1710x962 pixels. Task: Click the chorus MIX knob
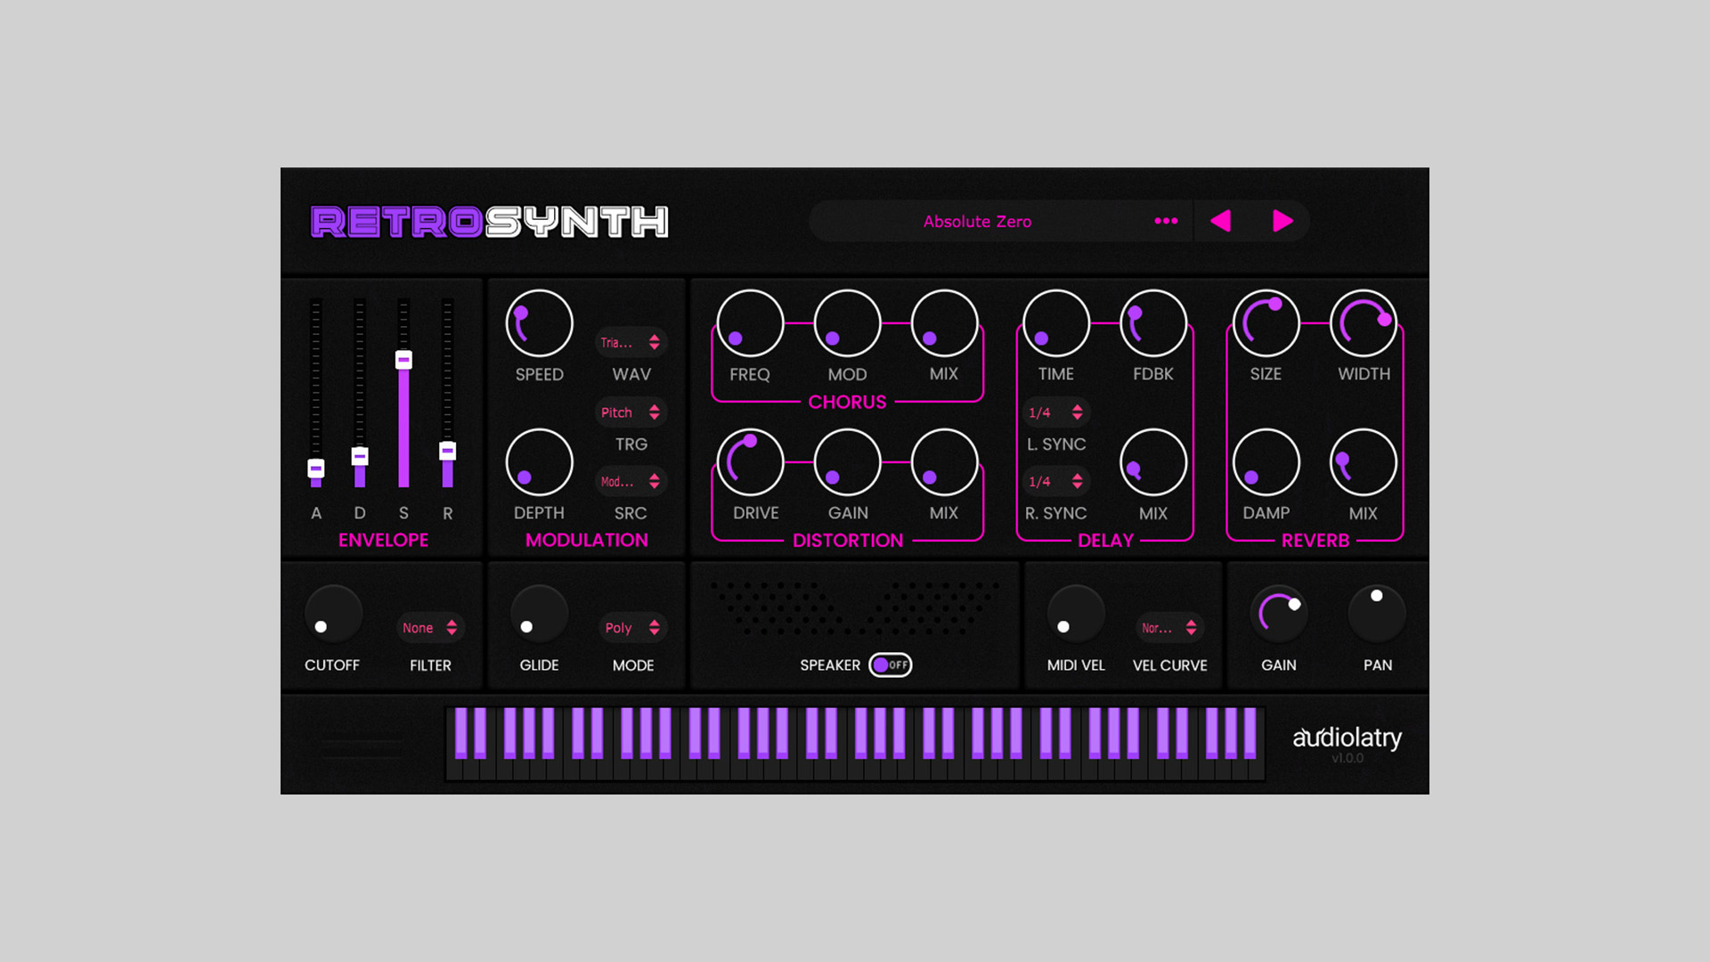944,323
